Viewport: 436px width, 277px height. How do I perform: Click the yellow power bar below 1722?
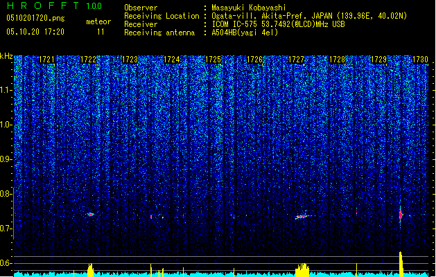click(x=90, y=270)
